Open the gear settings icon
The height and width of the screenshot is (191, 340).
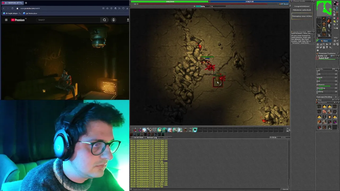tap(334, 44)
